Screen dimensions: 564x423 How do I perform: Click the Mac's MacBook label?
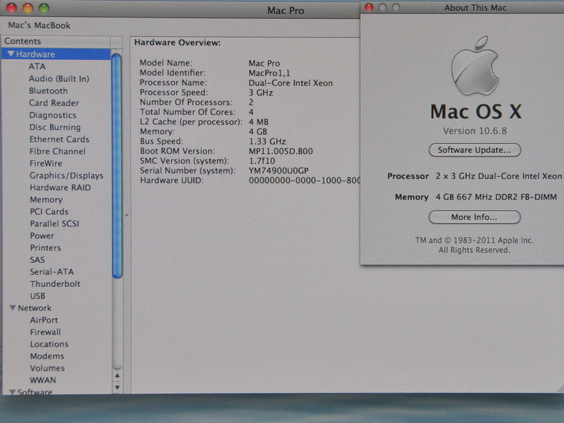pyautogui.click(x=39, y=25)
